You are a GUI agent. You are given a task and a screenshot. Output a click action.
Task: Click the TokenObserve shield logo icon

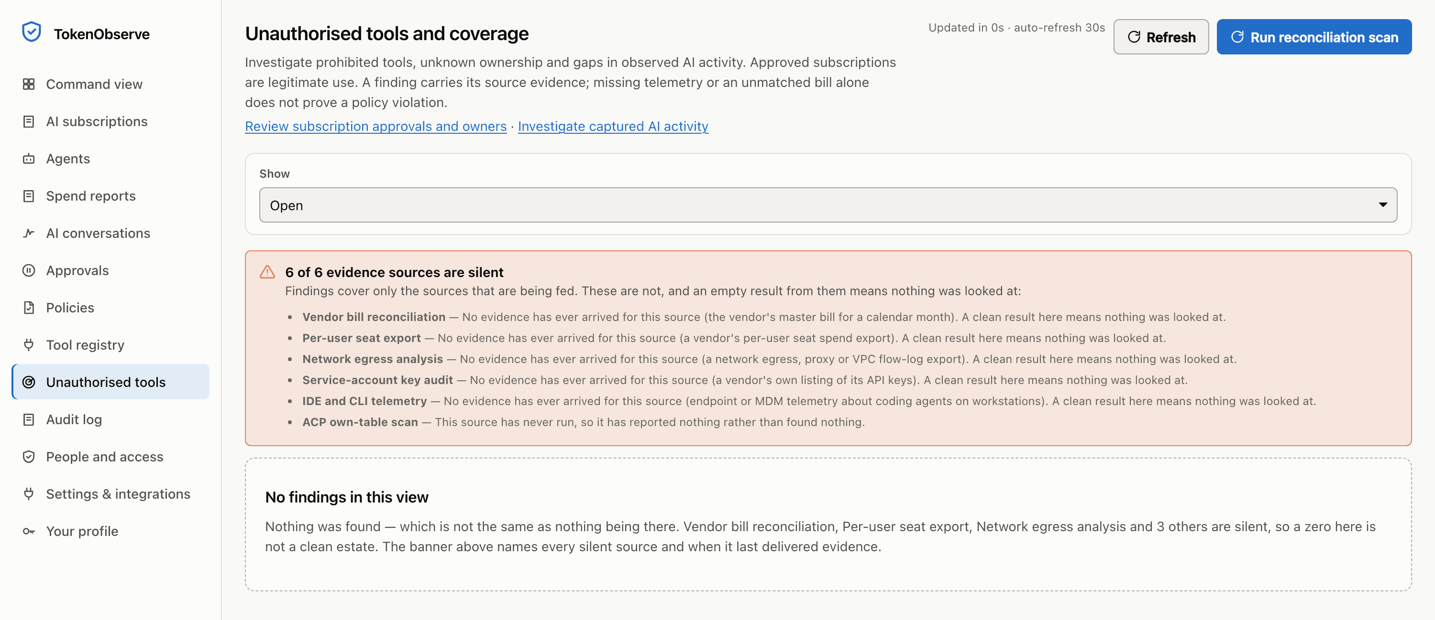click(31, 32)
